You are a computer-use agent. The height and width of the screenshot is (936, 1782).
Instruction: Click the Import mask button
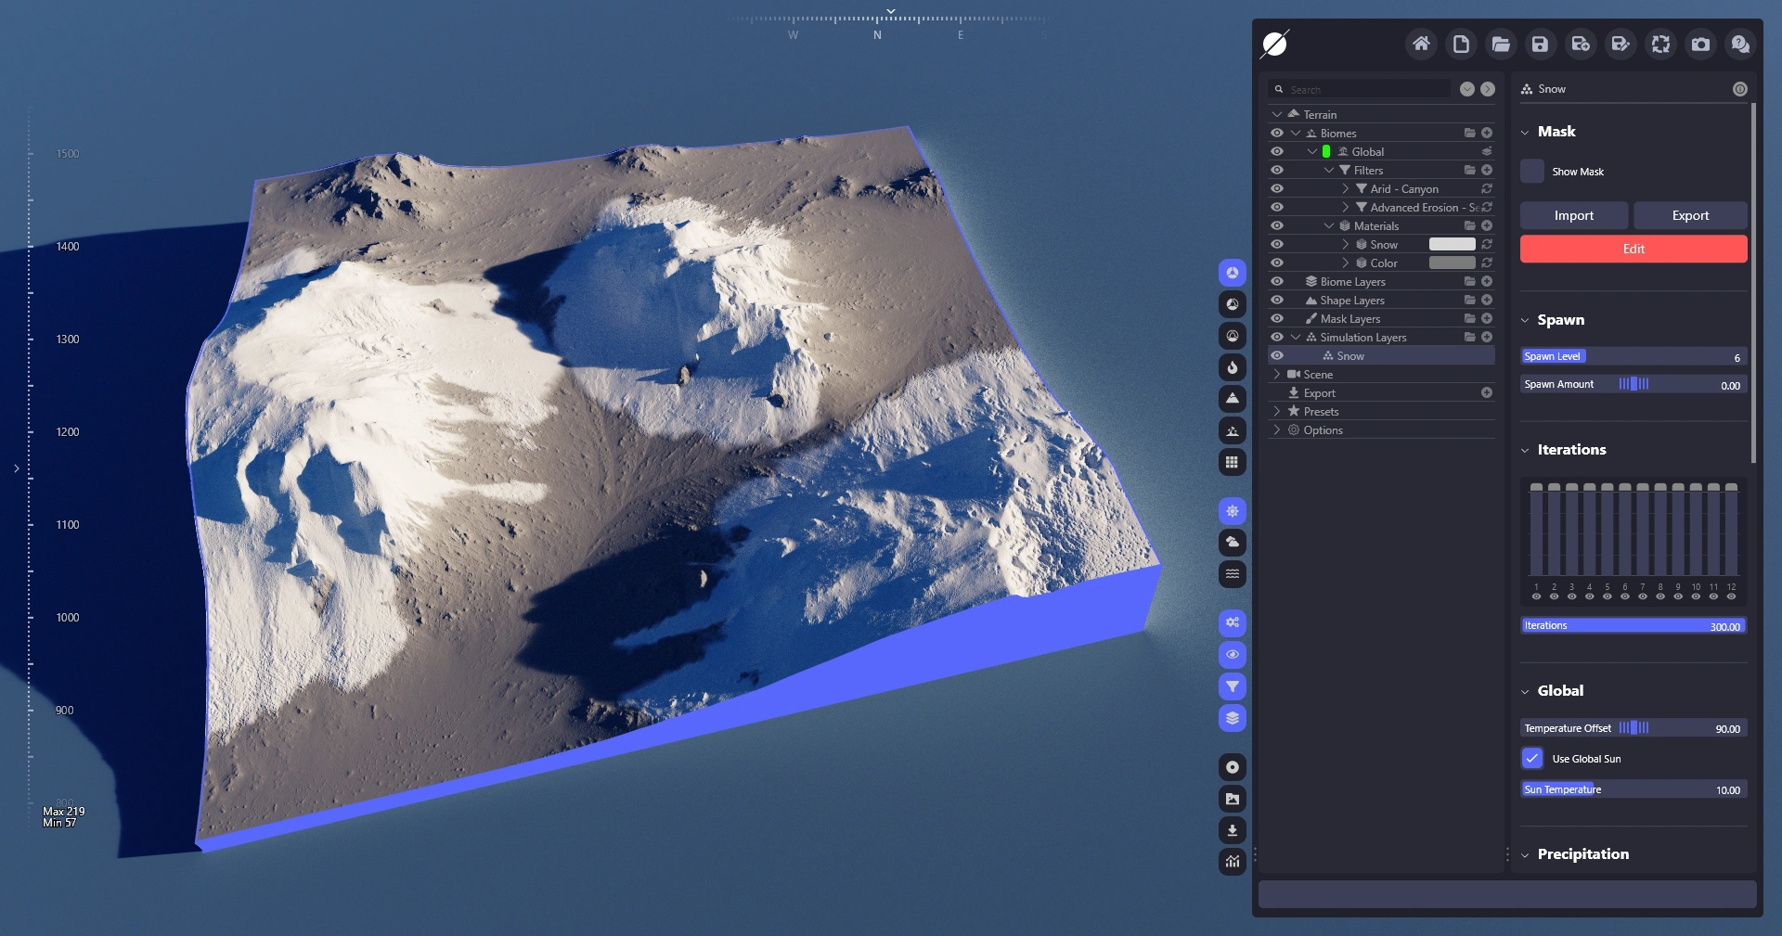1573,215
